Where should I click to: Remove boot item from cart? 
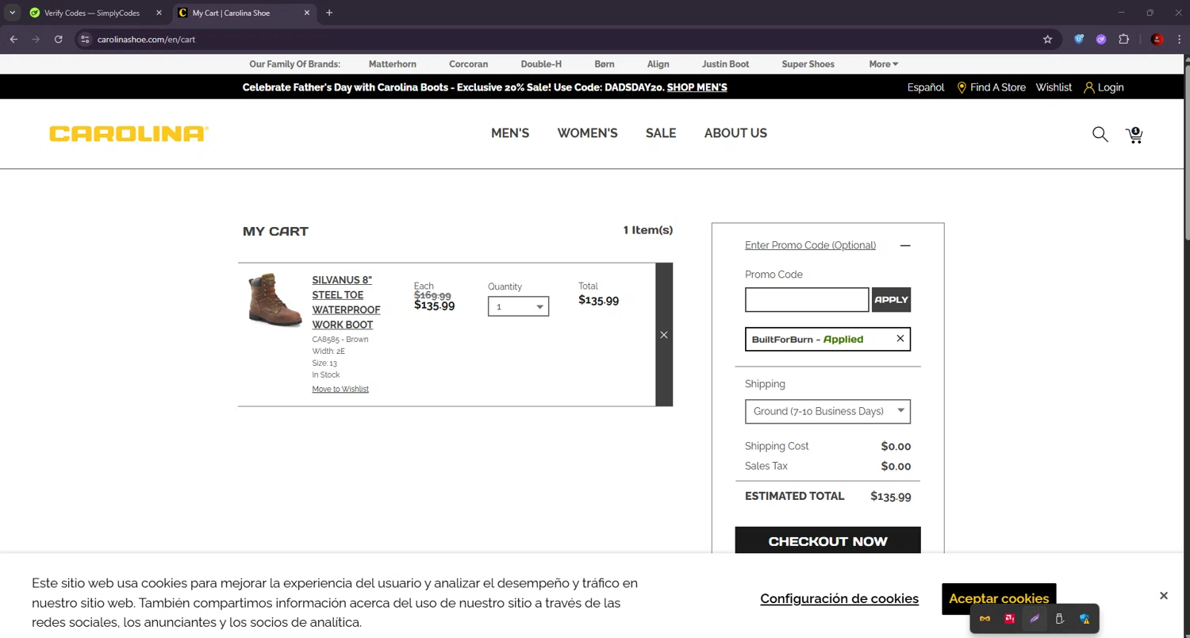(x=664, y=335)
